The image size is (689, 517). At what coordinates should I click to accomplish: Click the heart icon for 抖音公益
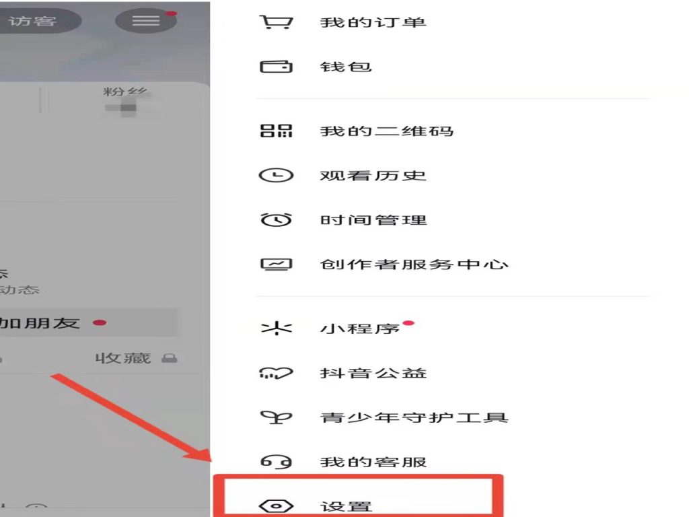tap(276, 373)
